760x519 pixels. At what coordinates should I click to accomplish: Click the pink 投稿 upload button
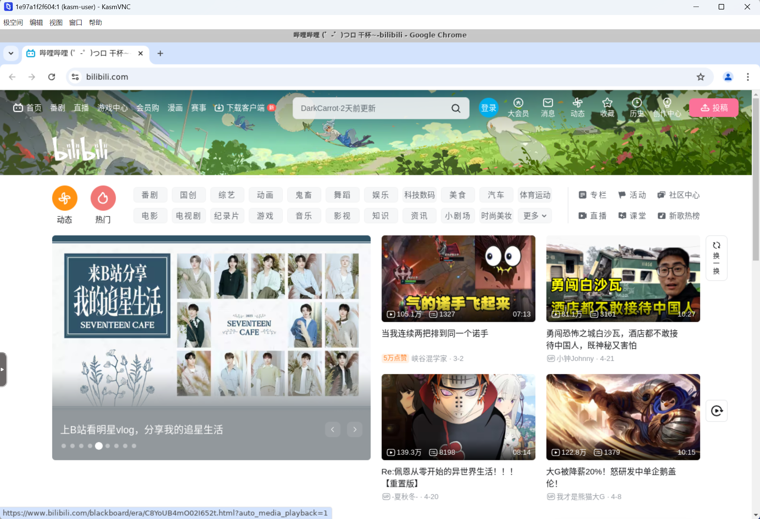click(714, 108)
